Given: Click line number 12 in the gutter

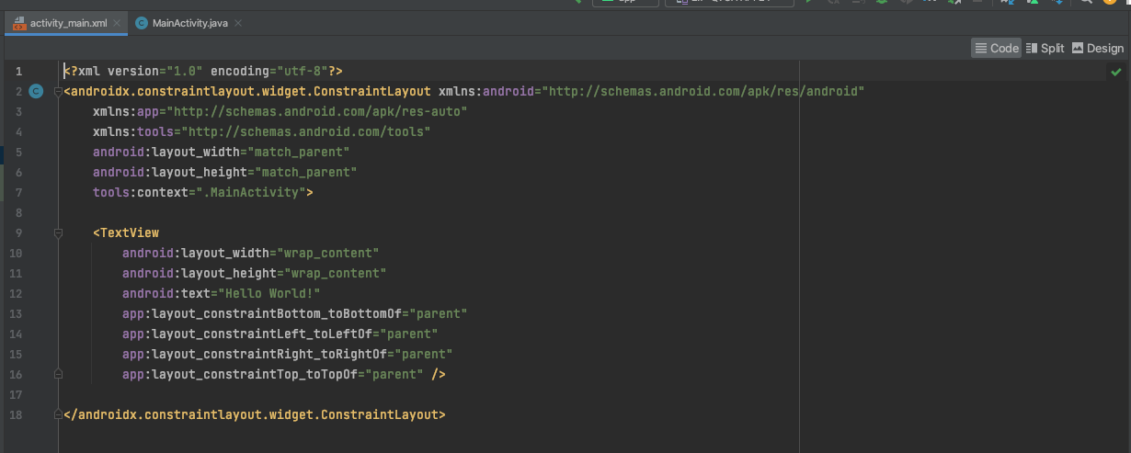Looking at the screenshot, I should (16, 293).
